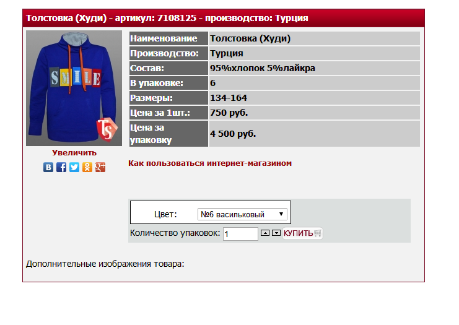This screenshot has height=325, width=459.
Task: Click the Состав: label cell
Action: point(168,68)
